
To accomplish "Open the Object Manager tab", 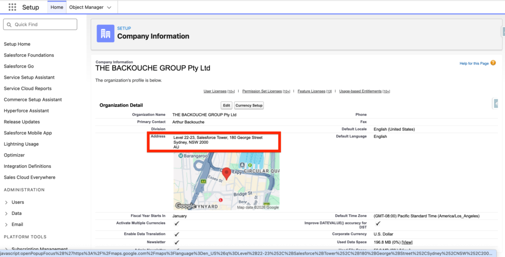I will click(86, 7).
